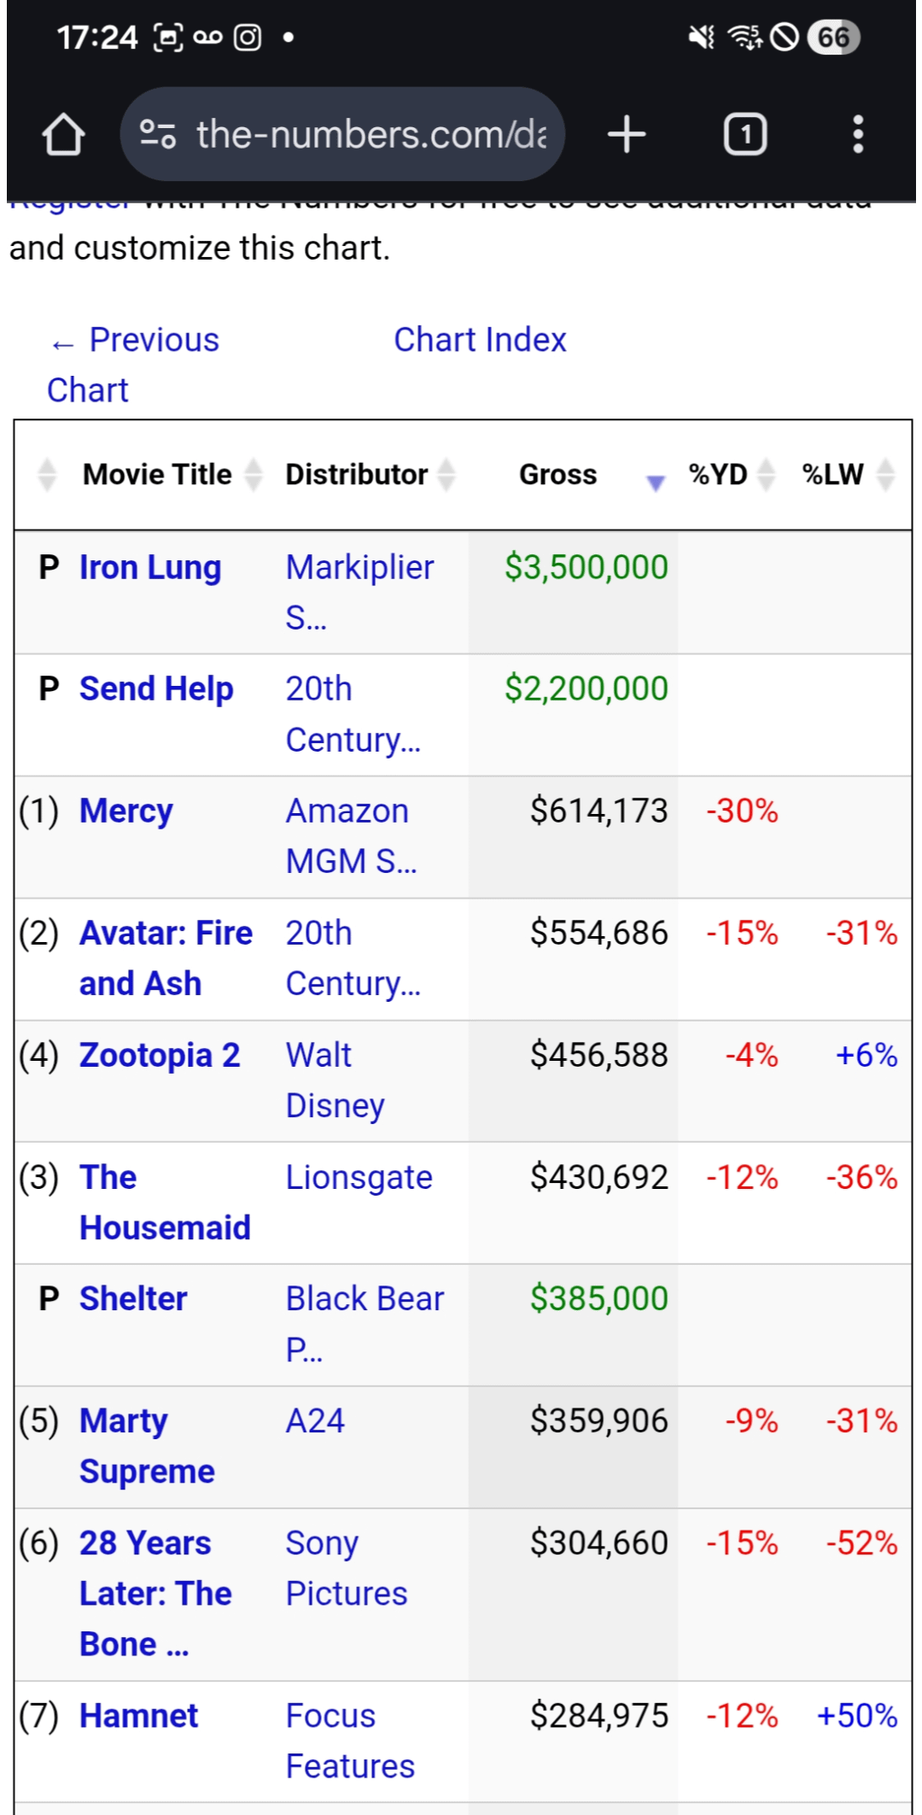Tap the address bar URL field
The image size is (922, 1815).
click(371, 135)
